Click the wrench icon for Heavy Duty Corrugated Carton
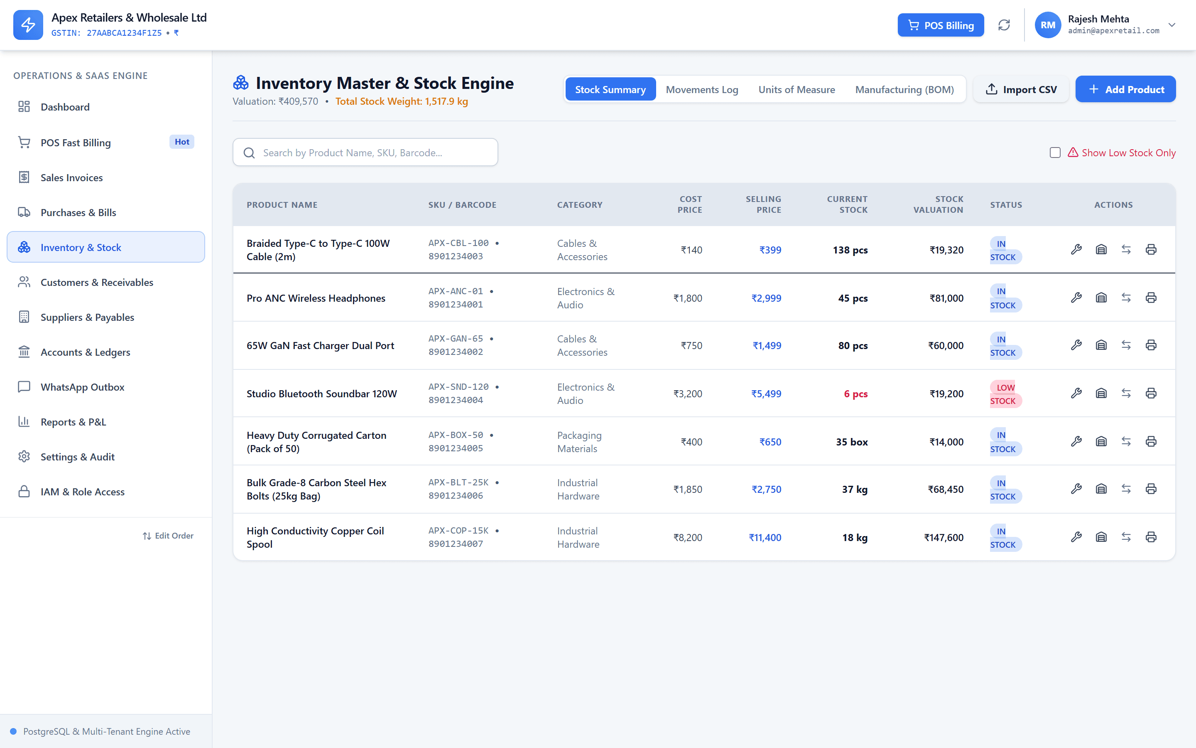The image size is (1196, 748). 1076,441
